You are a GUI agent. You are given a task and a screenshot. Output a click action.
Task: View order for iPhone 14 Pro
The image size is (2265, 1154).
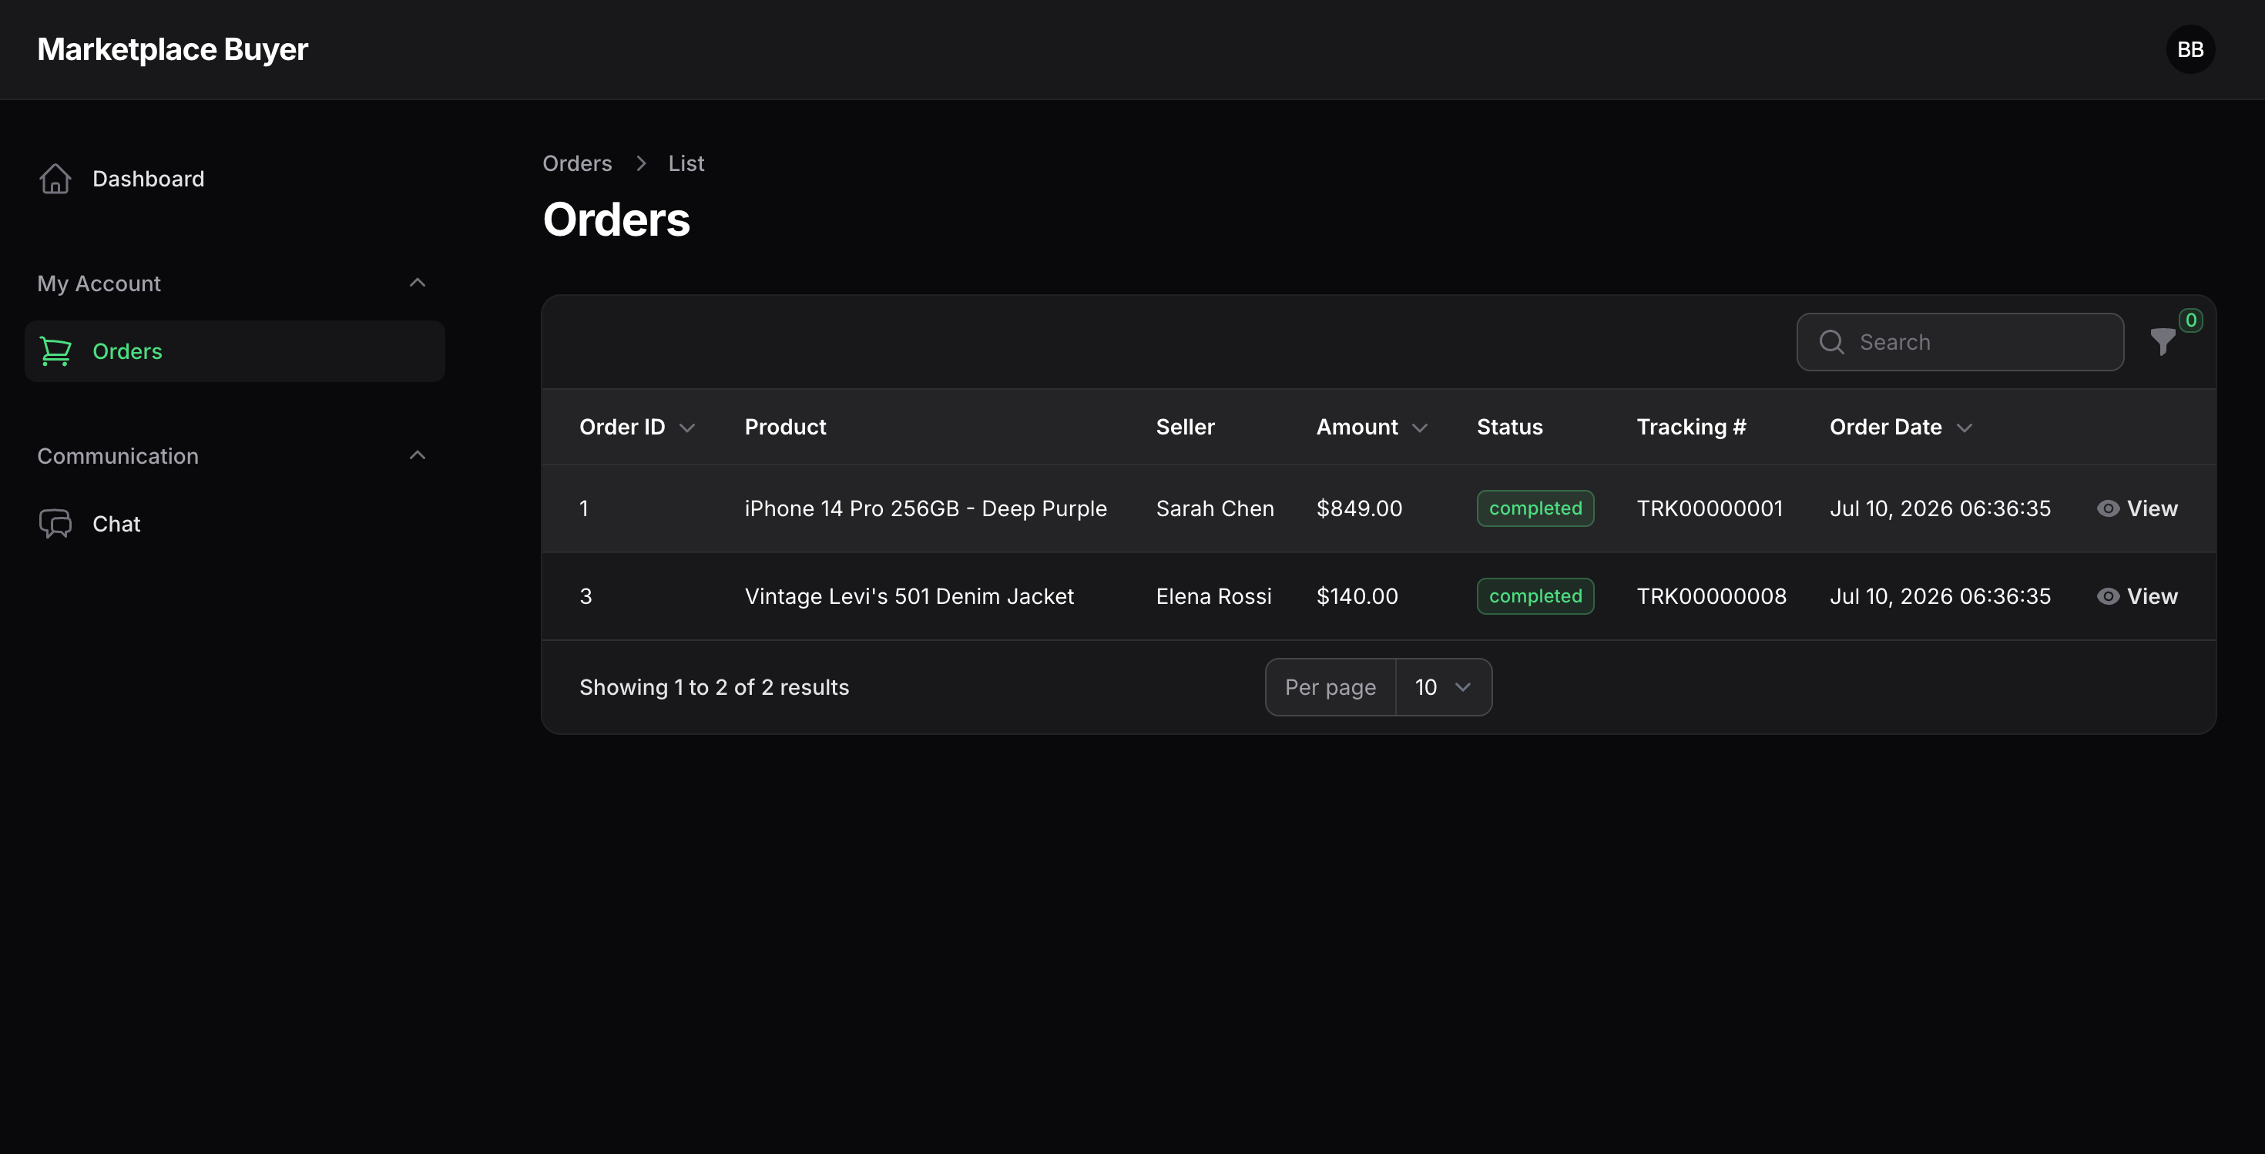pyautogui.click(x=2136, y=509)
